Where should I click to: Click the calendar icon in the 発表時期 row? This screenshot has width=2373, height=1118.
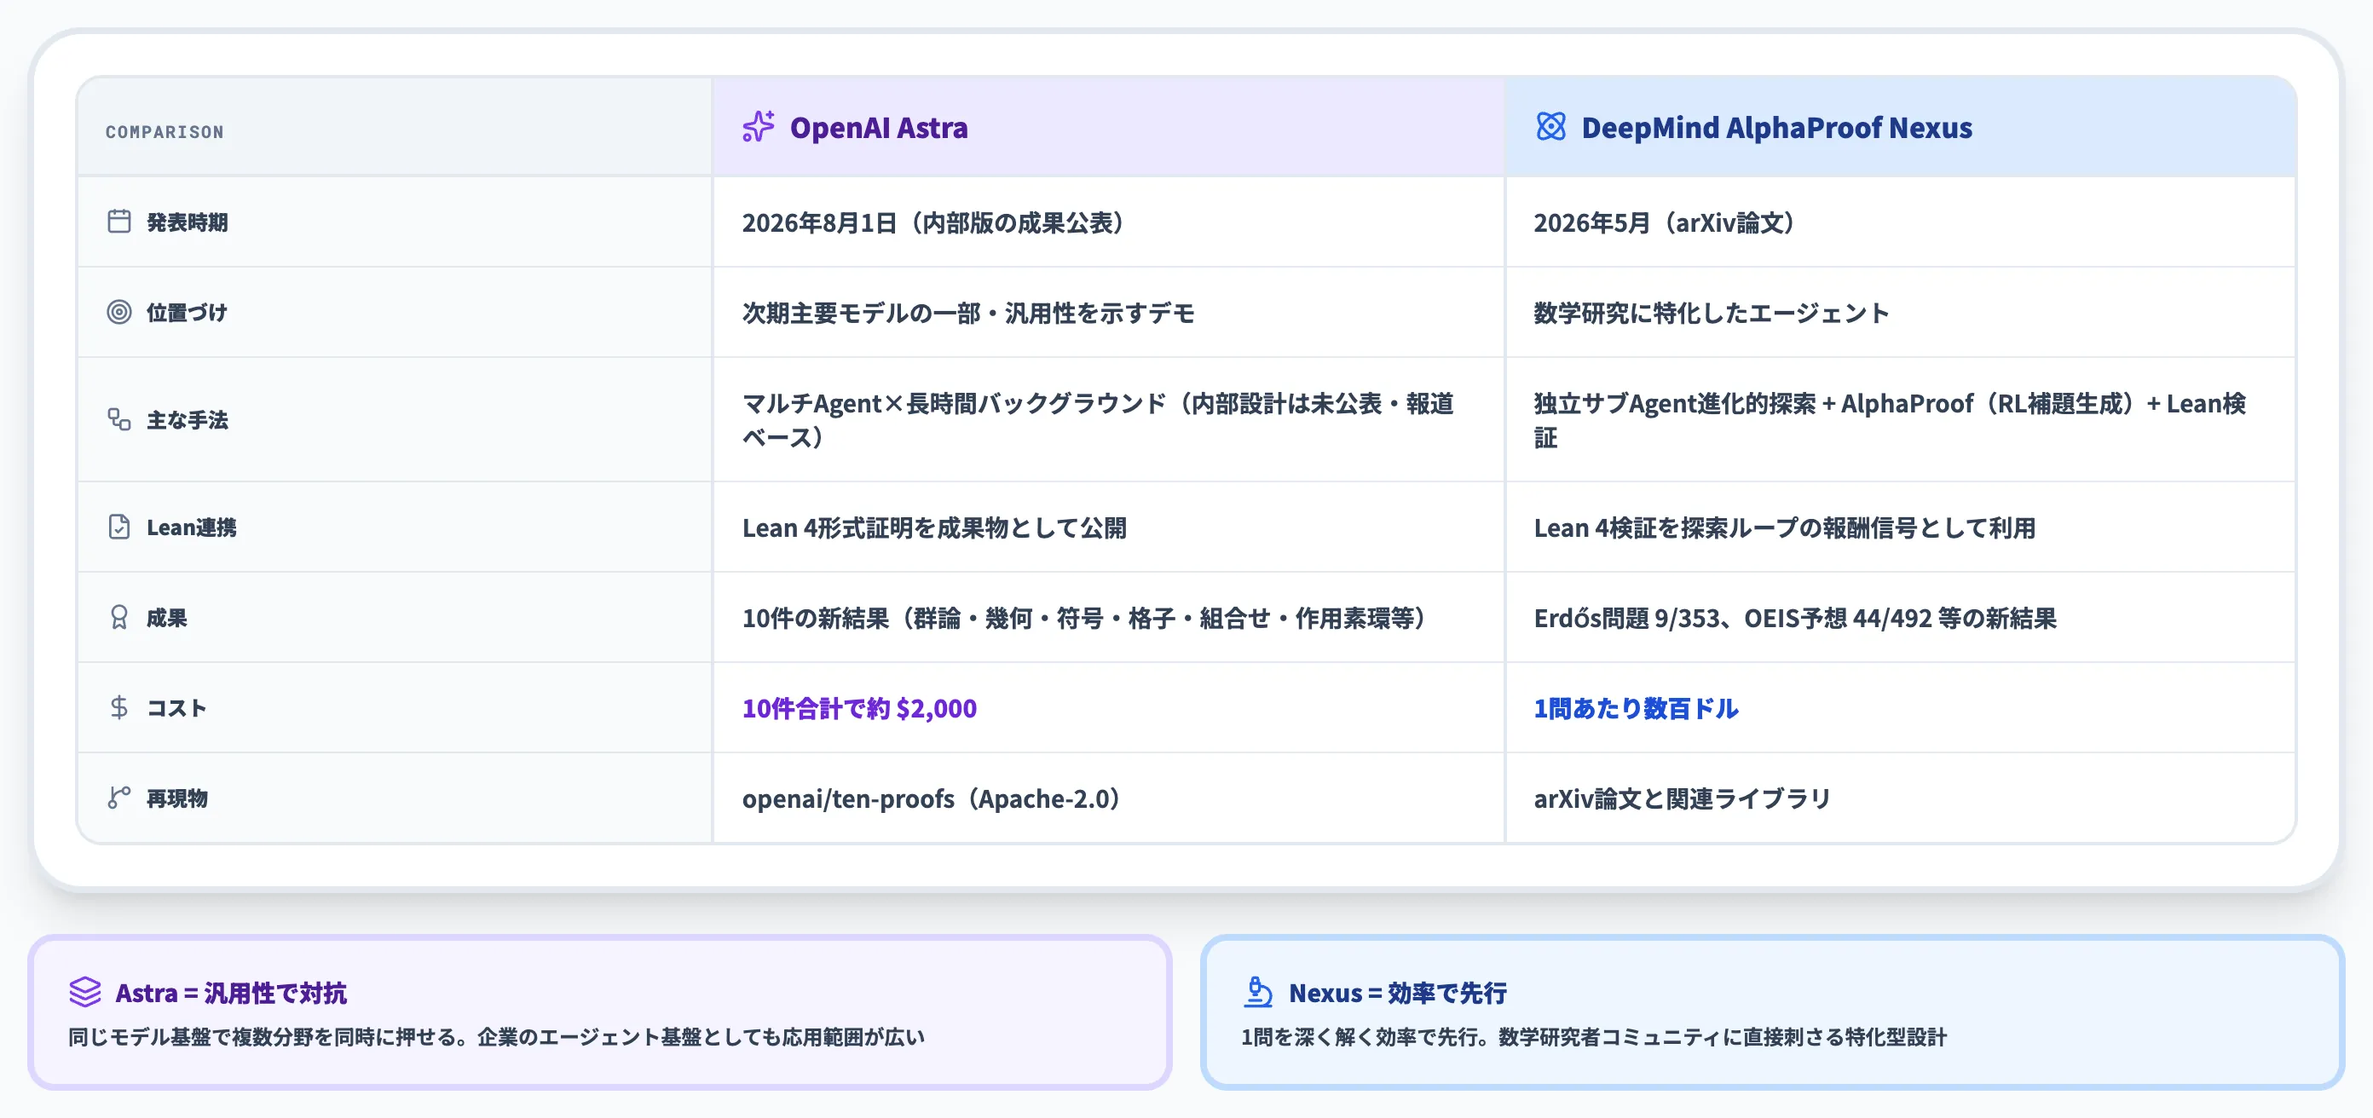pyautogui.click(x=118, y=221)
